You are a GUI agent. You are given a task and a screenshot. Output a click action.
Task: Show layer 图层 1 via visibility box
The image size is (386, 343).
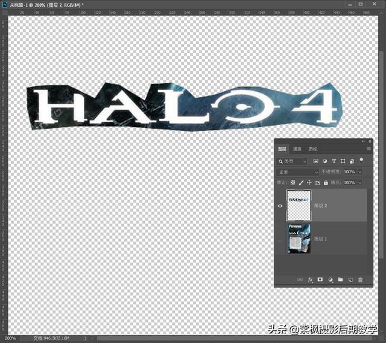coord(280,239)
